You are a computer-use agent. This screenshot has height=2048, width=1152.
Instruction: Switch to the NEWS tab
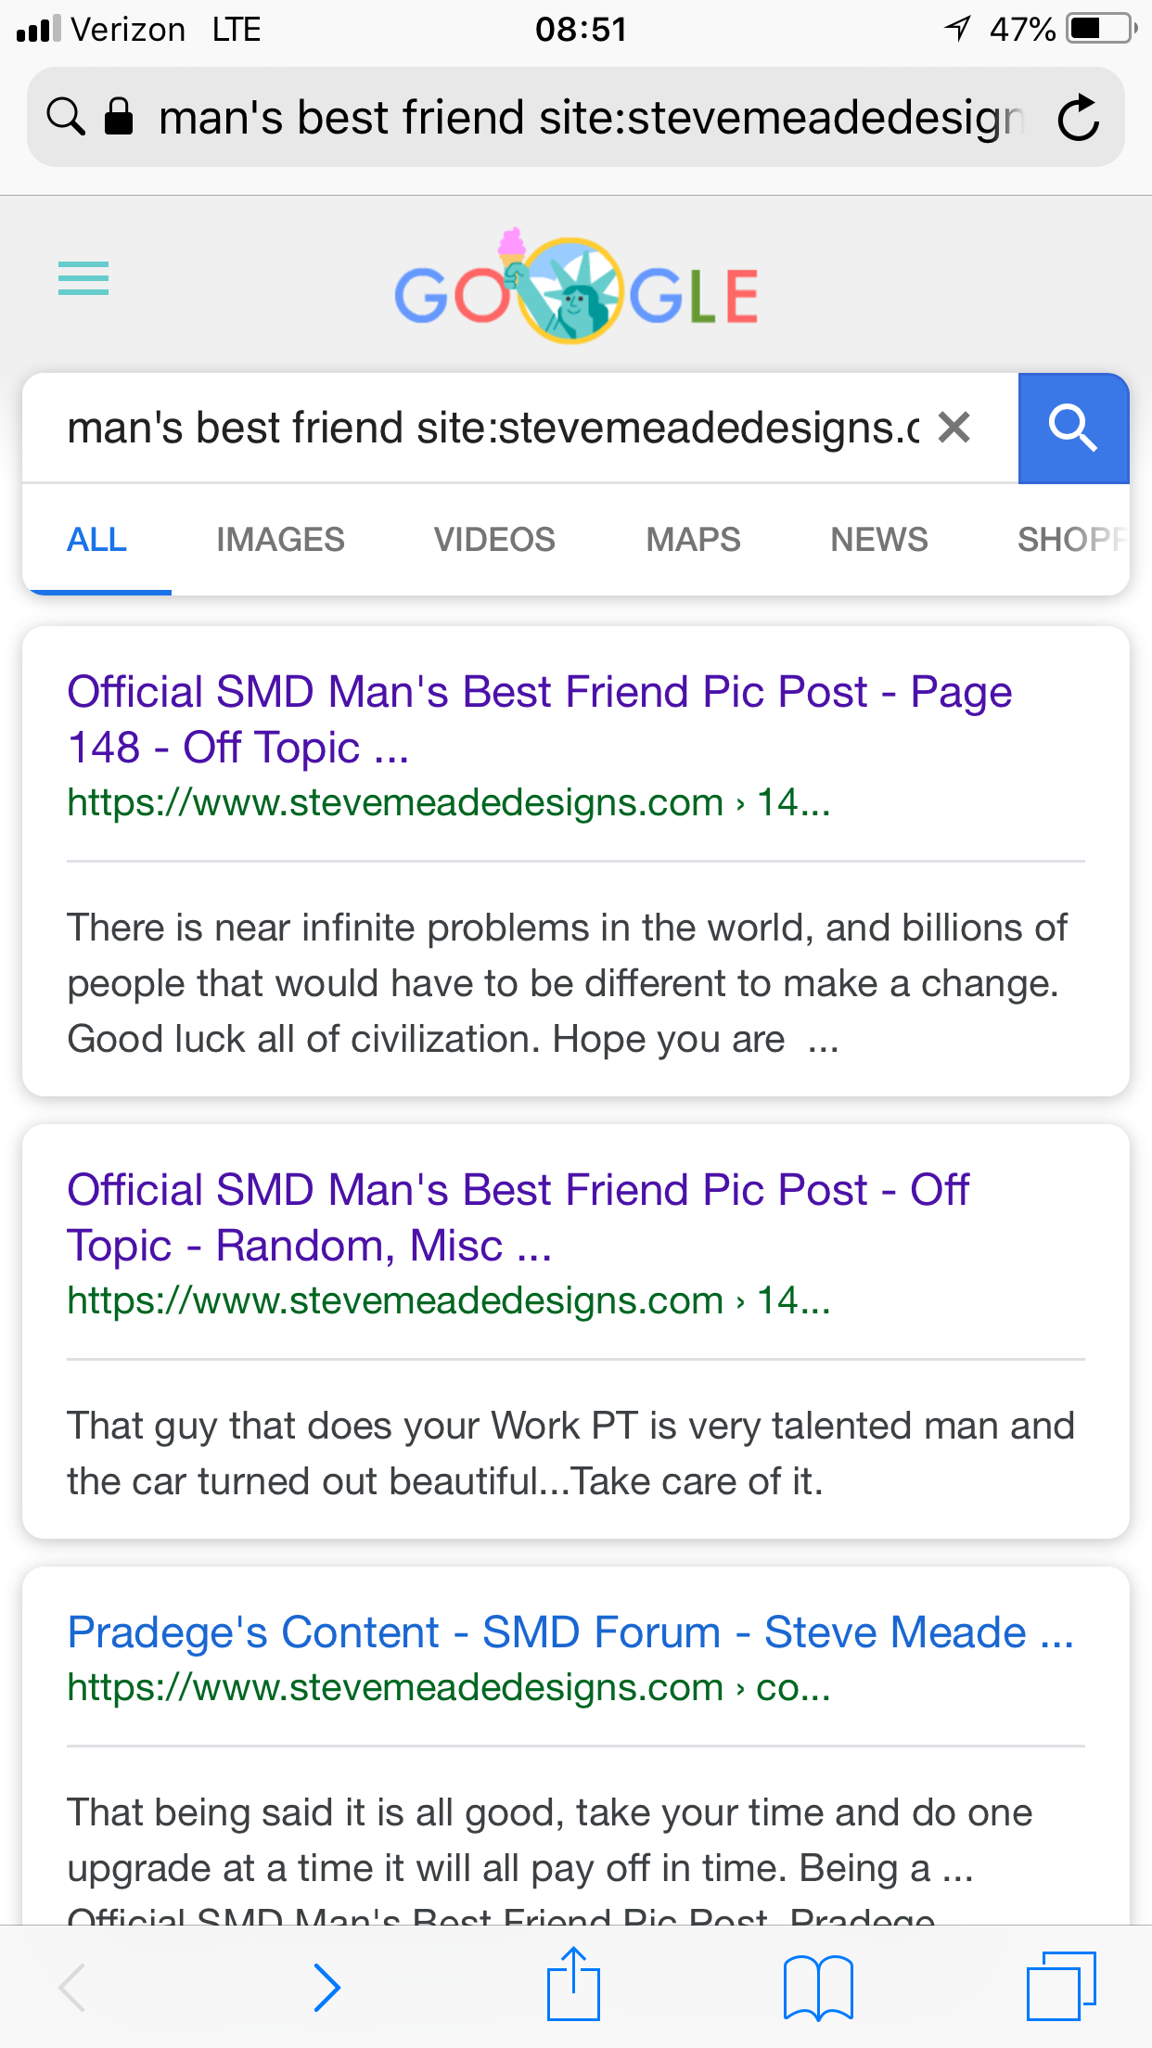[x=879, y=539]
